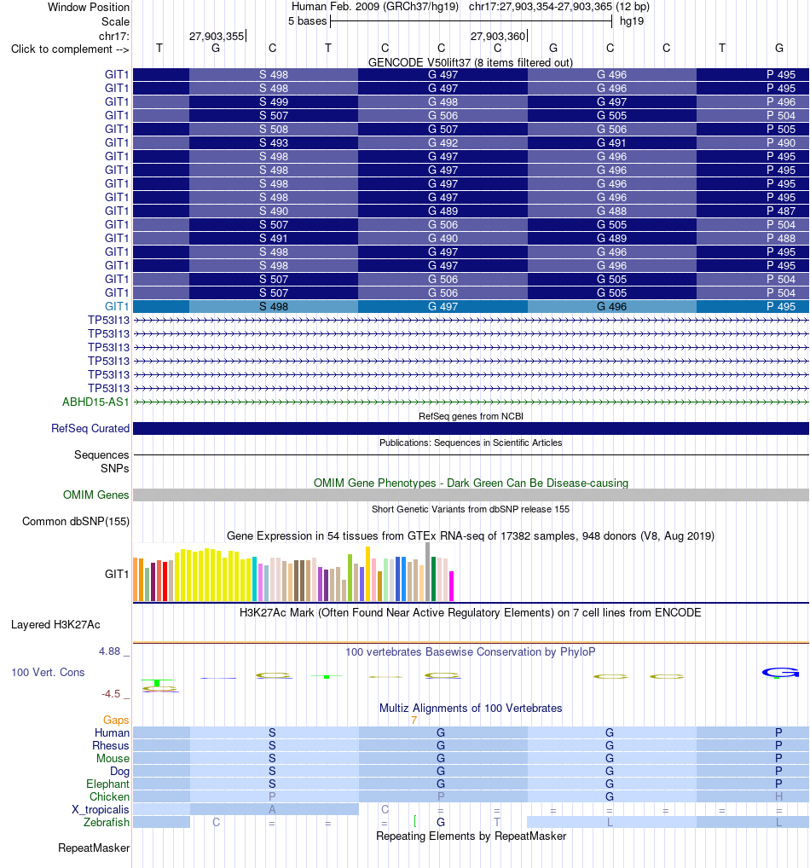Open 'Publications: Sequences in Scientific Articles' title

click(x=471, y=443)
